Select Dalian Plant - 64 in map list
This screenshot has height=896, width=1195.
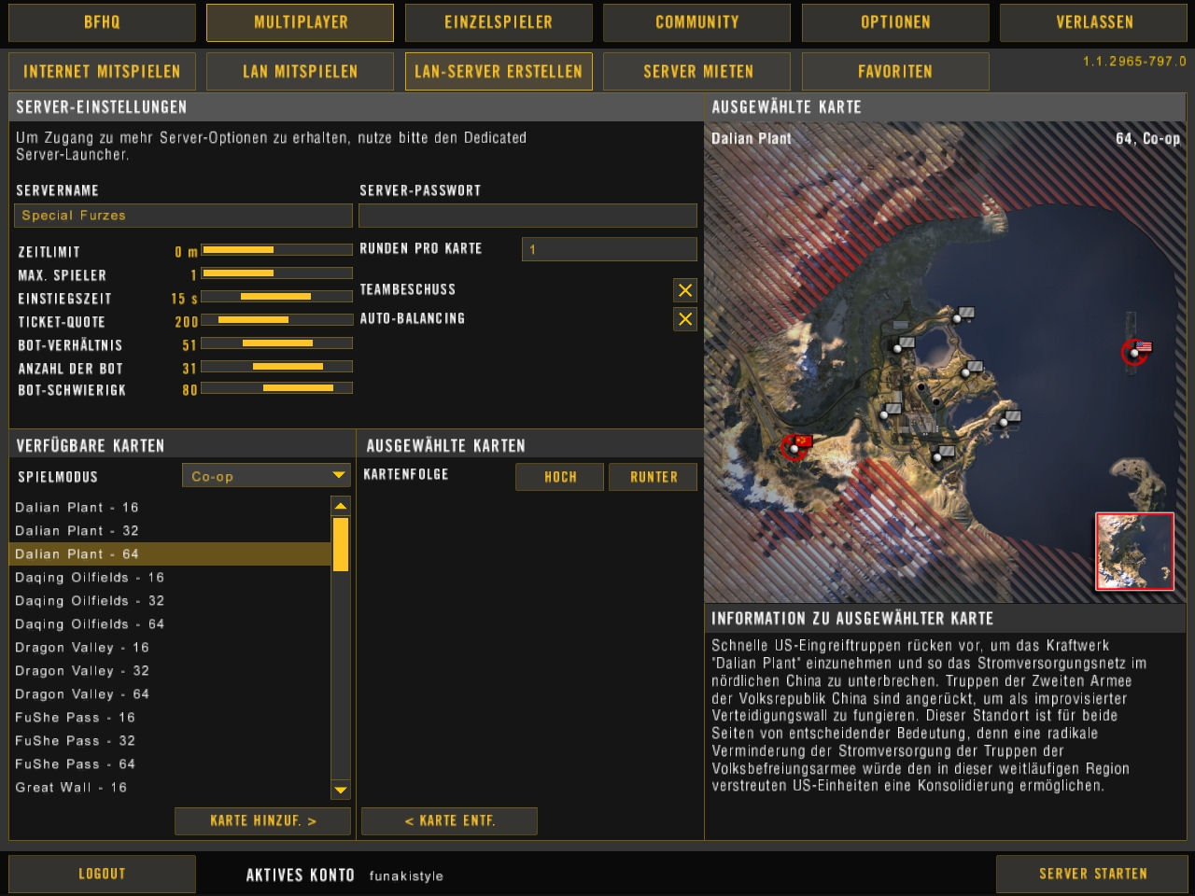pos(170,554)
